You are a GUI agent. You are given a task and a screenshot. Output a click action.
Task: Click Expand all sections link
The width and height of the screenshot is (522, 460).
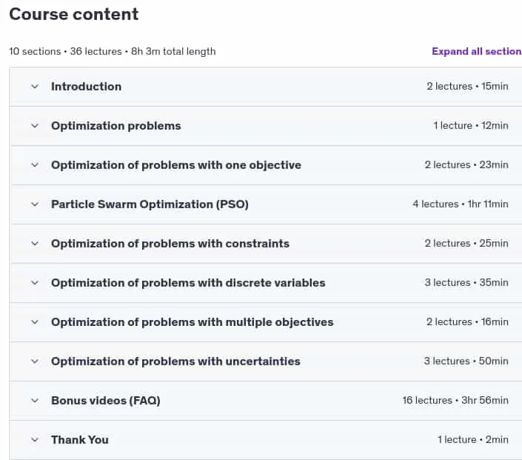click(477, 51)
